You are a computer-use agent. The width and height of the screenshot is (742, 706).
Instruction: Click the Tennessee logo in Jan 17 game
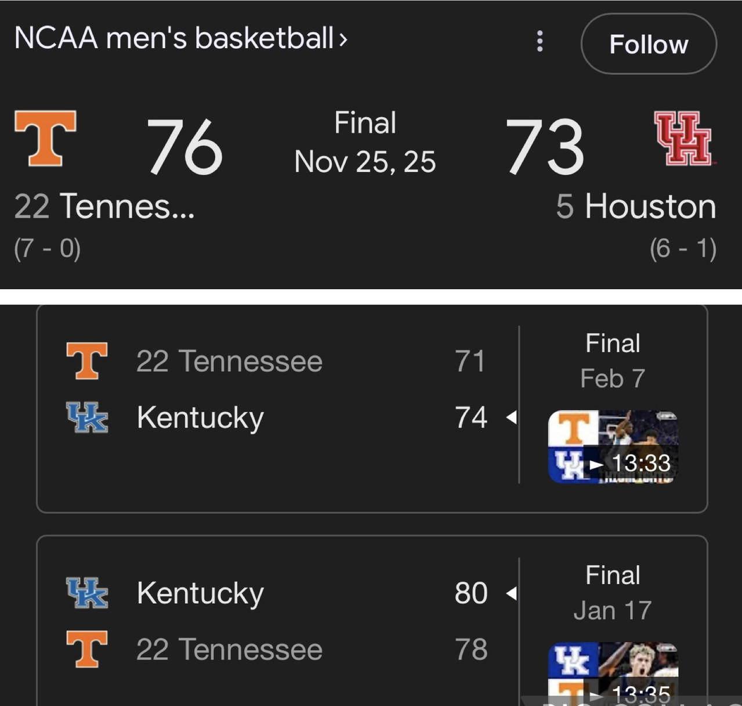pos(87,649)
